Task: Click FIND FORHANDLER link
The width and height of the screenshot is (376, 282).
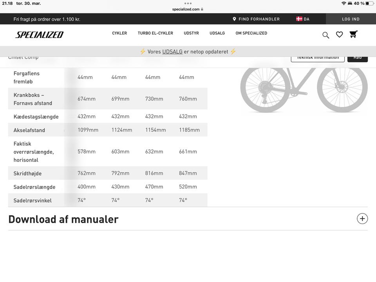Action: click(x=259, y=19)
